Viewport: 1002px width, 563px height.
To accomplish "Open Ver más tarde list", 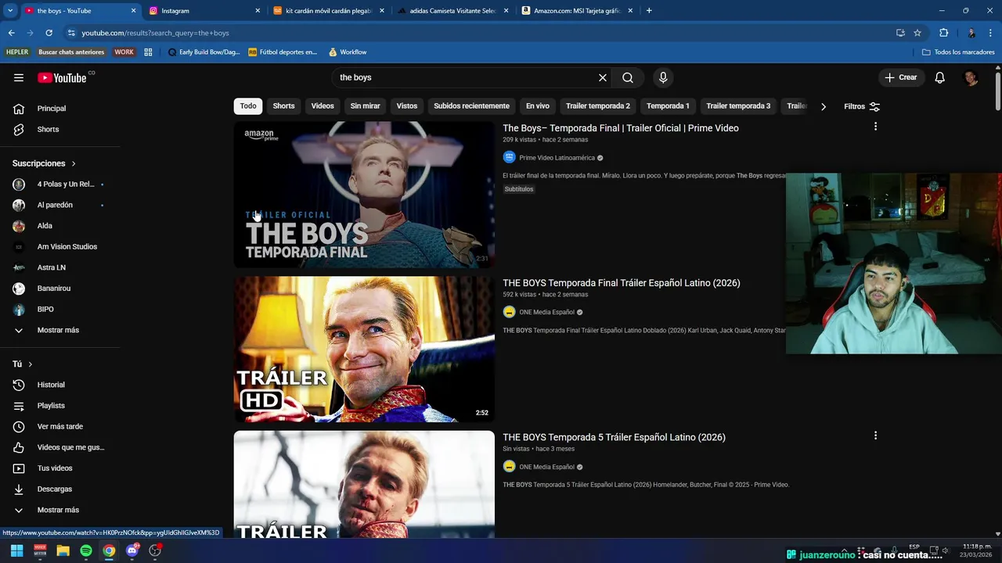I will coord(59,426).
